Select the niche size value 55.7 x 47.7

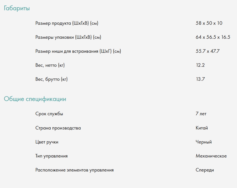click(208, 51)
